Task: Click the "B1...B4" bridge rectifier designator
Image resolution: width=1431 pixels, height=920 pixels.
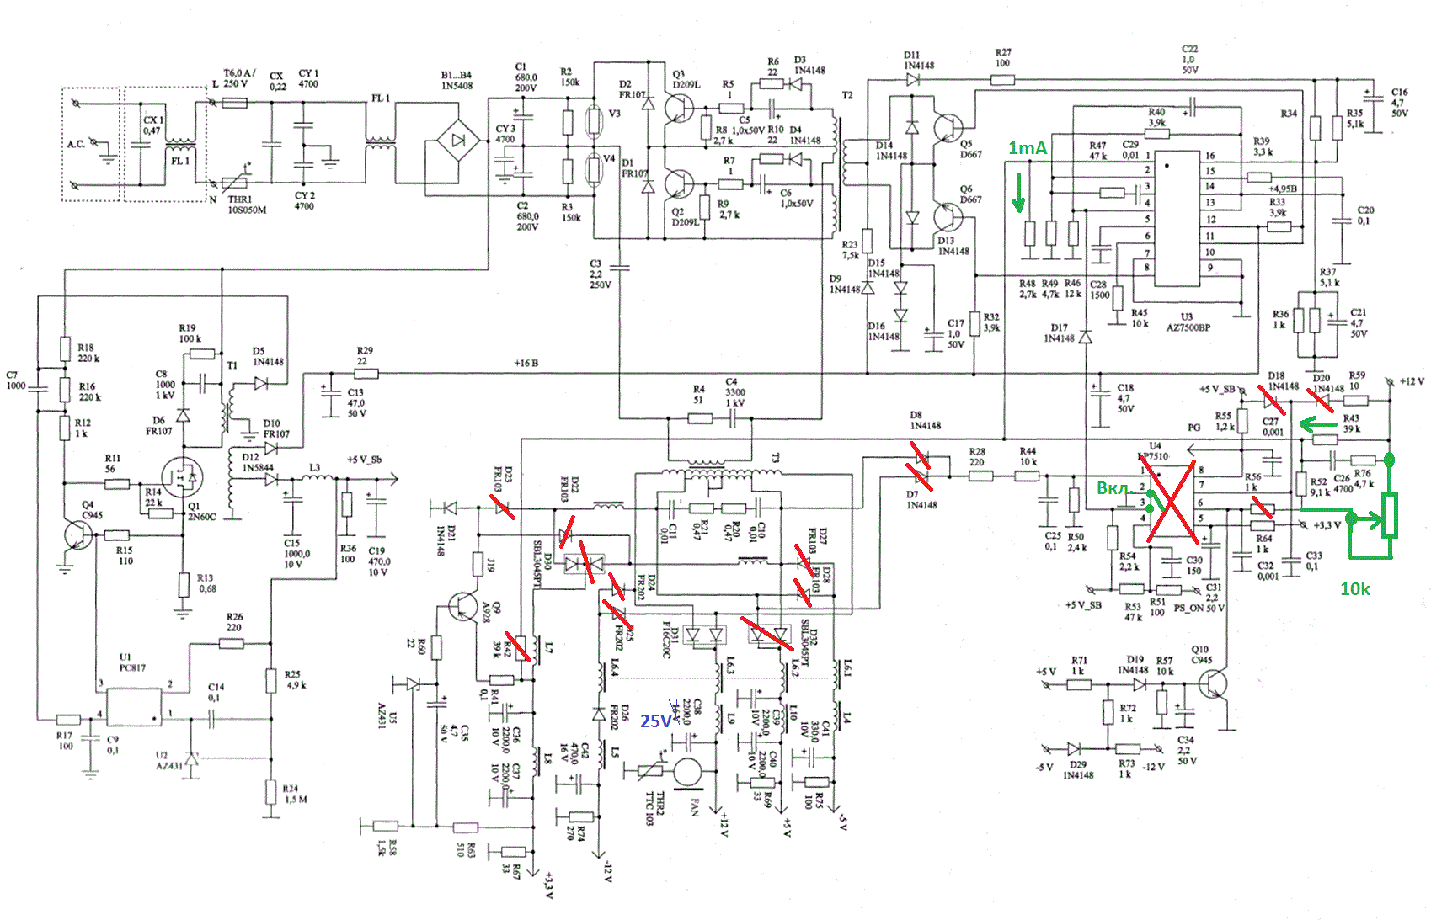Action: click(x=457, y=75)
